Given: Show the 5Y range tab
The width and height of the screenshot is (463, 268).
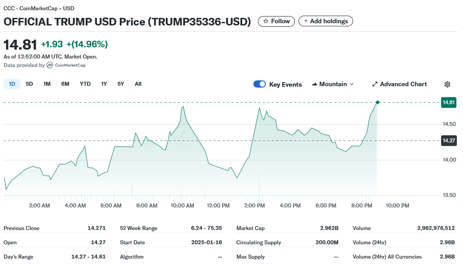Looking at the screenshot, I should pos(121,84).
